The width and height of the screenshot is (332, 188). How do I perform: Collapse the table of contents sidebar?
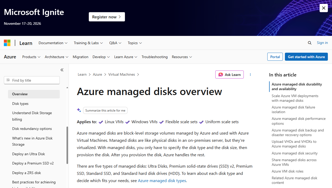pos(62,70)
